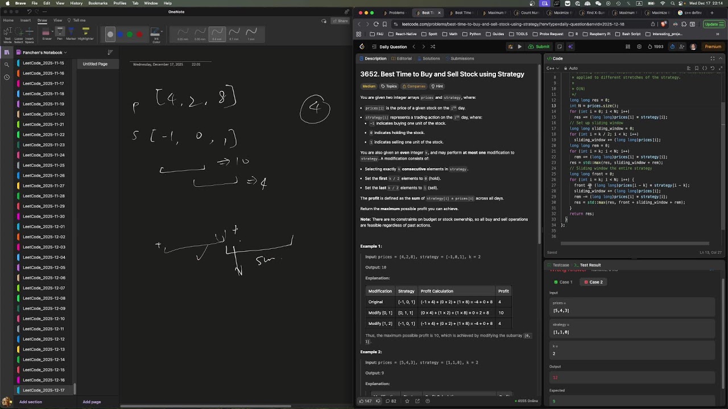
Task: Reload the page in Brave
Action: (x=376, y=24)
